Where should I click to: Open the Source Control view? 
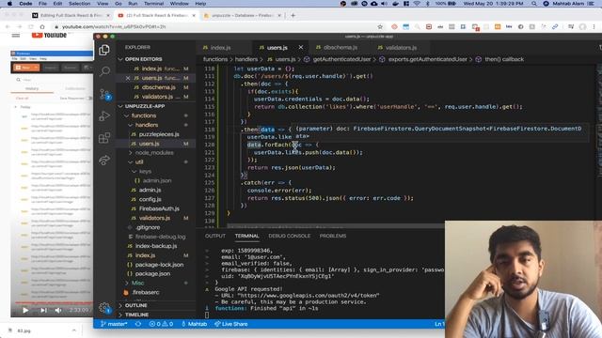click(104, 94)
